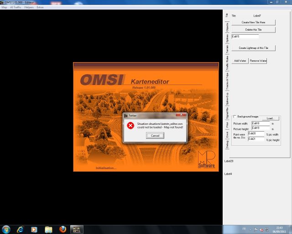Click the red error icon in dialog
Screen dimensions: 292x234
pos(130,125)
